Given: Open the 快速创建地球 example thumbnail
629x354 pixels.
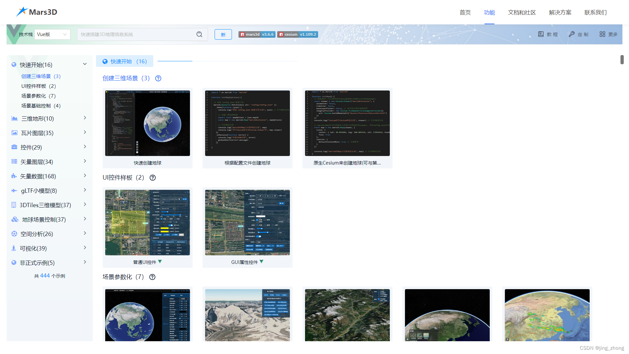Looking at the screenshot, I should (147, 123).
